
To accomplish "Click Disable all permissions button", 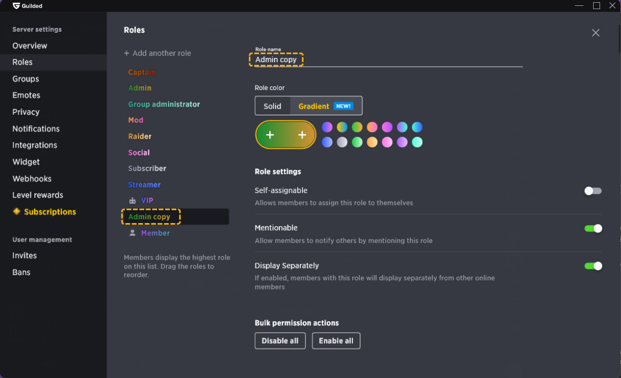I will [x=280, y=341].
